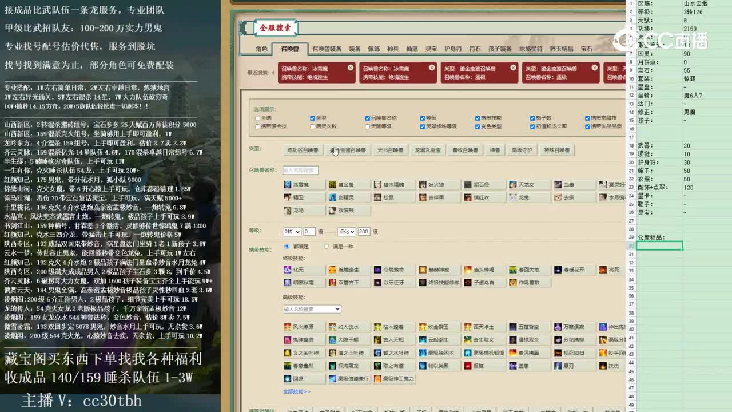Pick the 鬼神莫测 advanced skill icon
Screen dimensions: 732x412
tap(303, 340)
